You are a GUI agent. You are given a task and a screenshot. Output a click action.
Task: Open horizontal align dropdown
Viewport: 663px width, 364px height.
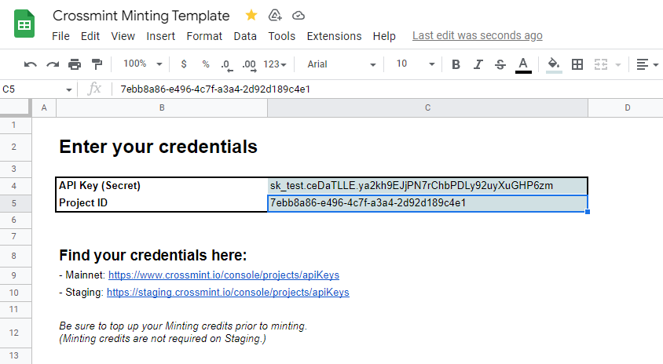click(x=647, y=64)
